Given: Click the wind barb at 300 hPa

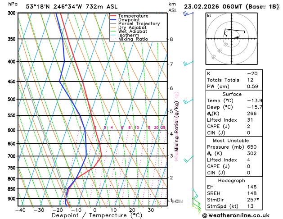Looking at the screenshot, I should point(188,14).
